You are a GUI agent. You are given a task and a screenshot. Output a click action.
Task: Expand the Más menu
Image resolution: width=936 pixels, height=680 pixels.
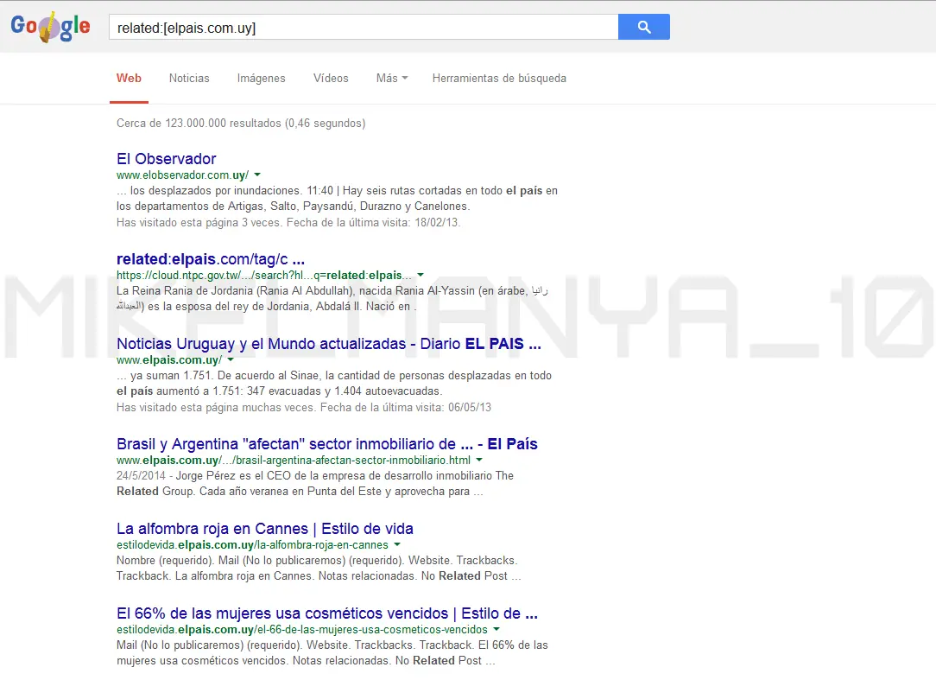pyautogui.click(x=391, y=78)
